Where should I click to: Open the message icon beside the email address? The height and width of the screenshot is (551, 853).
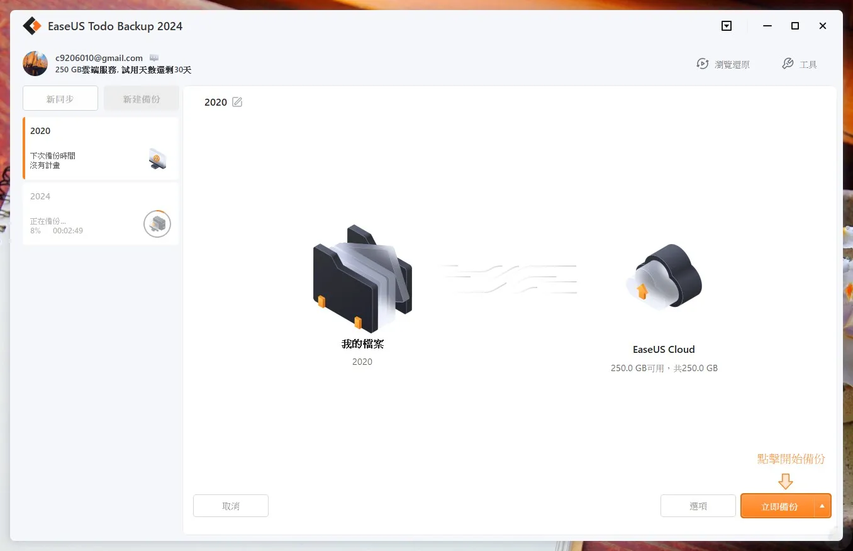[x=154, y=58]
